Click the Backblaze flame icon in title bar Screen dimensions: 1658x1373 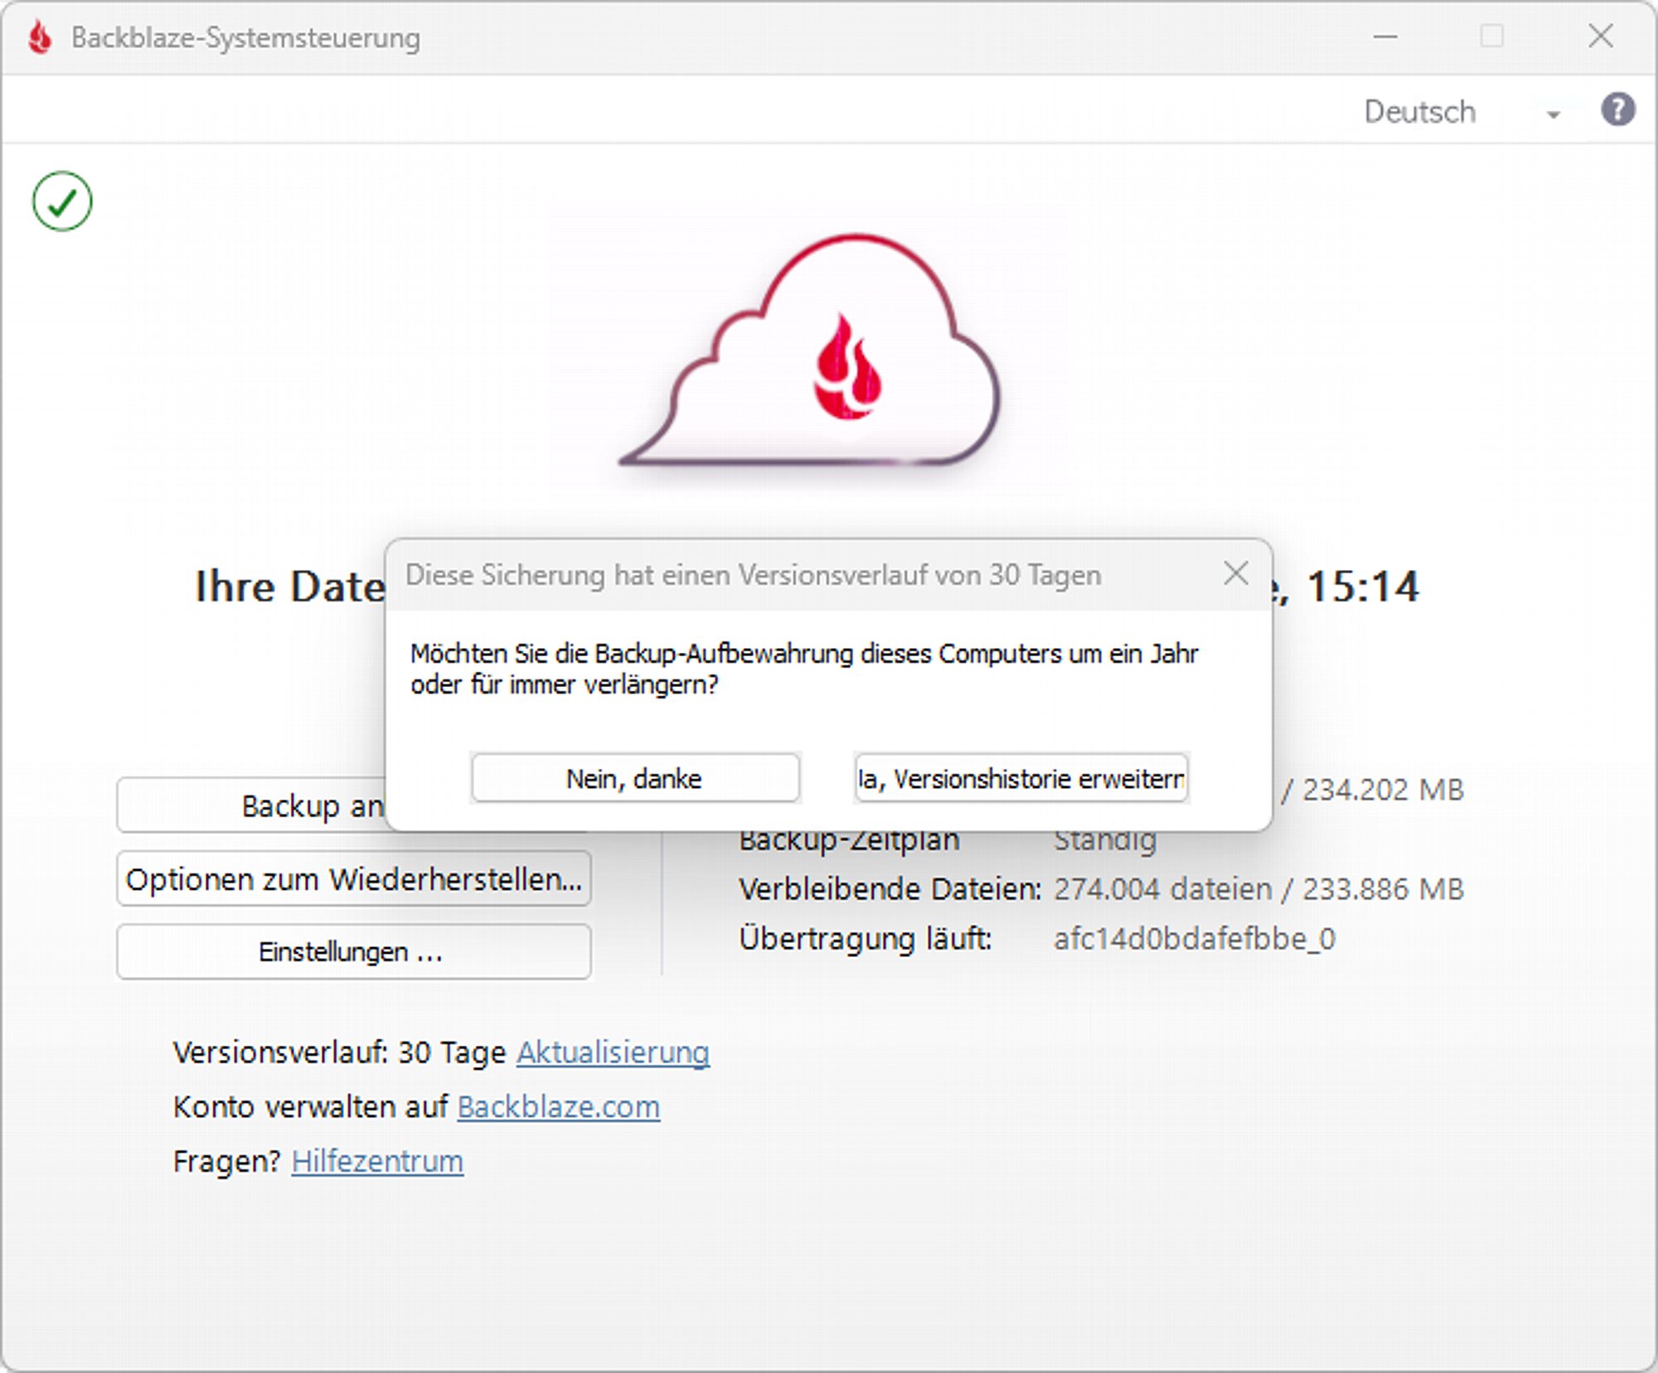click(x=39, y=37)
